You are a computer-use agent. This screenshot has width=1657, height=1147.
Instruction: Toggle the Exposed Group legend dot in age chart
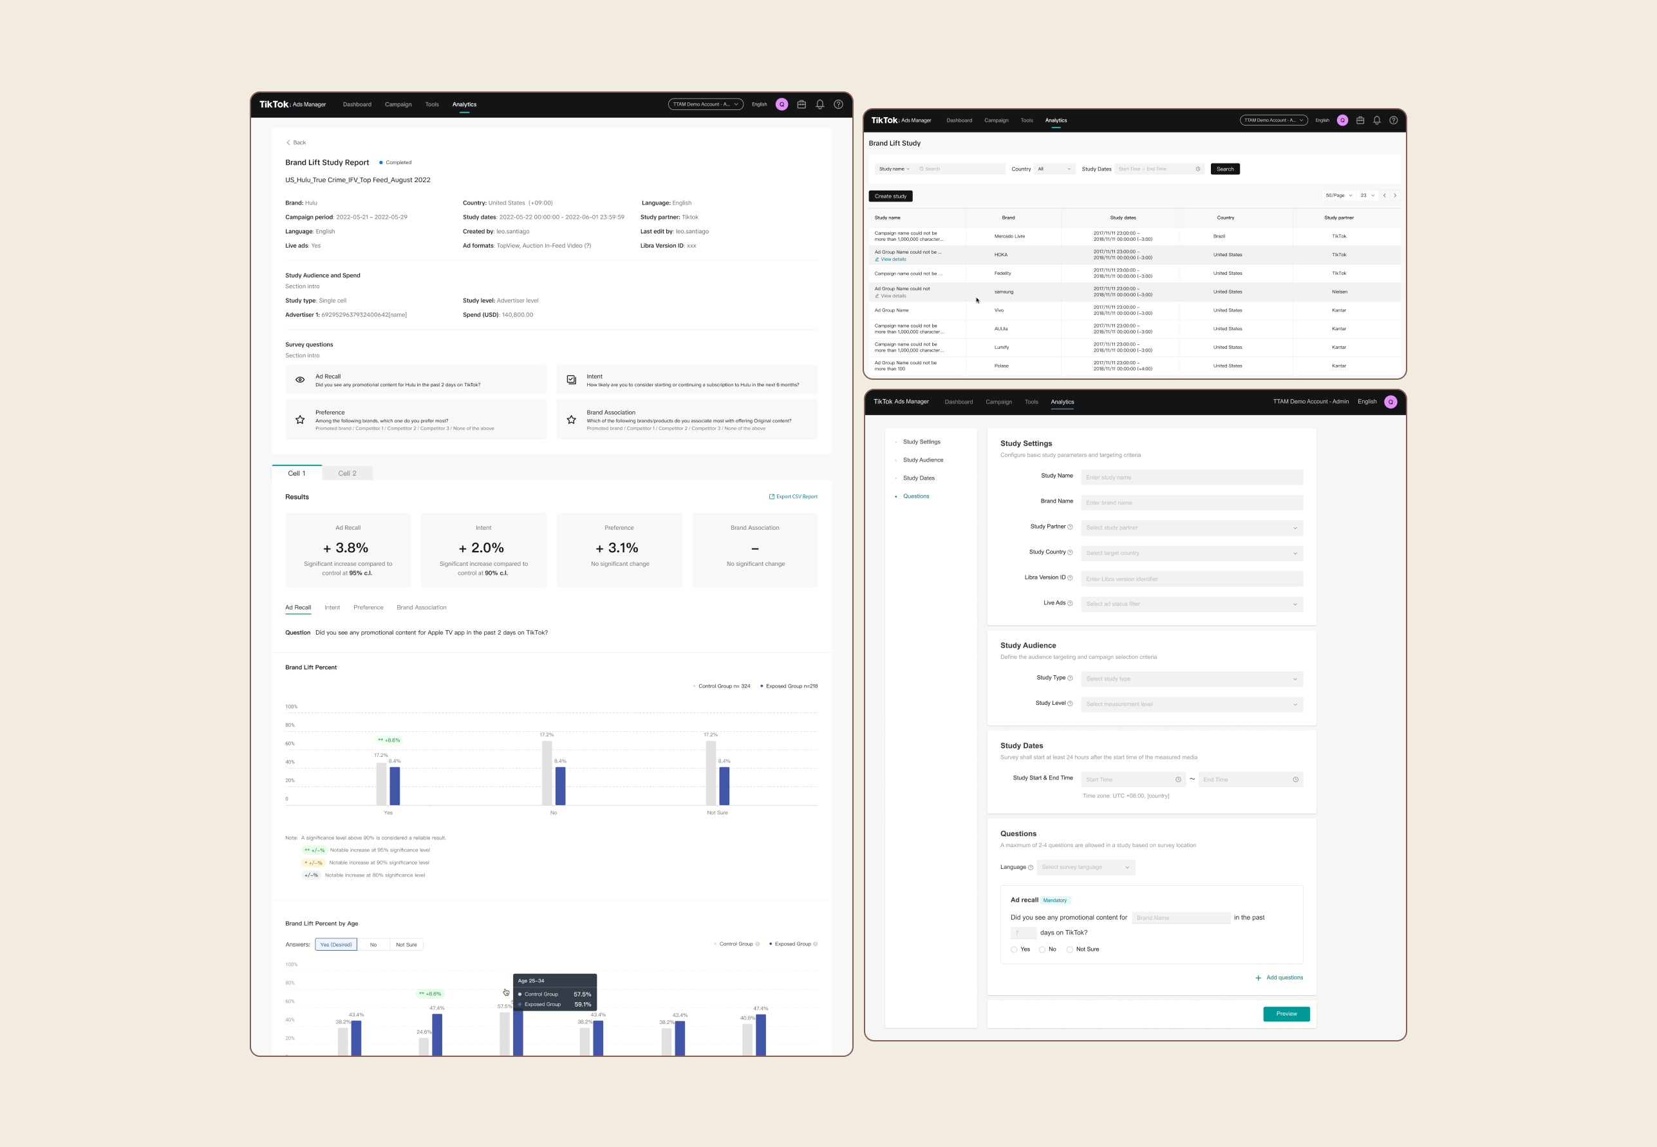pyautogui.click(x=771, y=944)
